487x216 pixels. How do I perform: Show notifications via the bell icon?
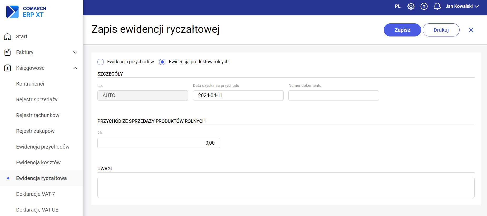point(437,6)
